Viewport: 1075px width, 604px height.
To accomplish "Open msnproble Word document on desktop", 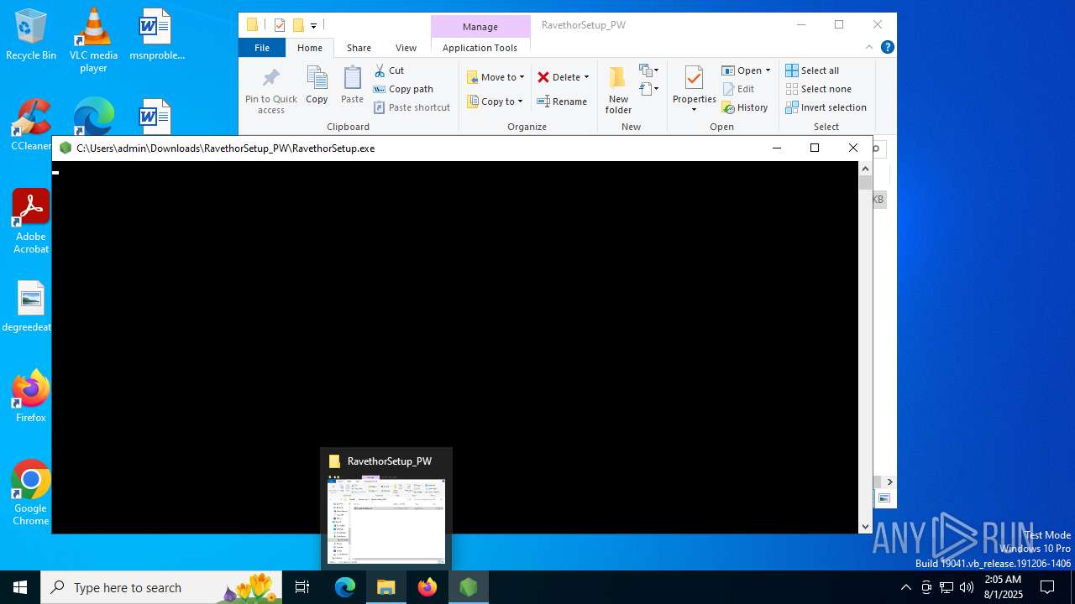I will coord(156,35).
